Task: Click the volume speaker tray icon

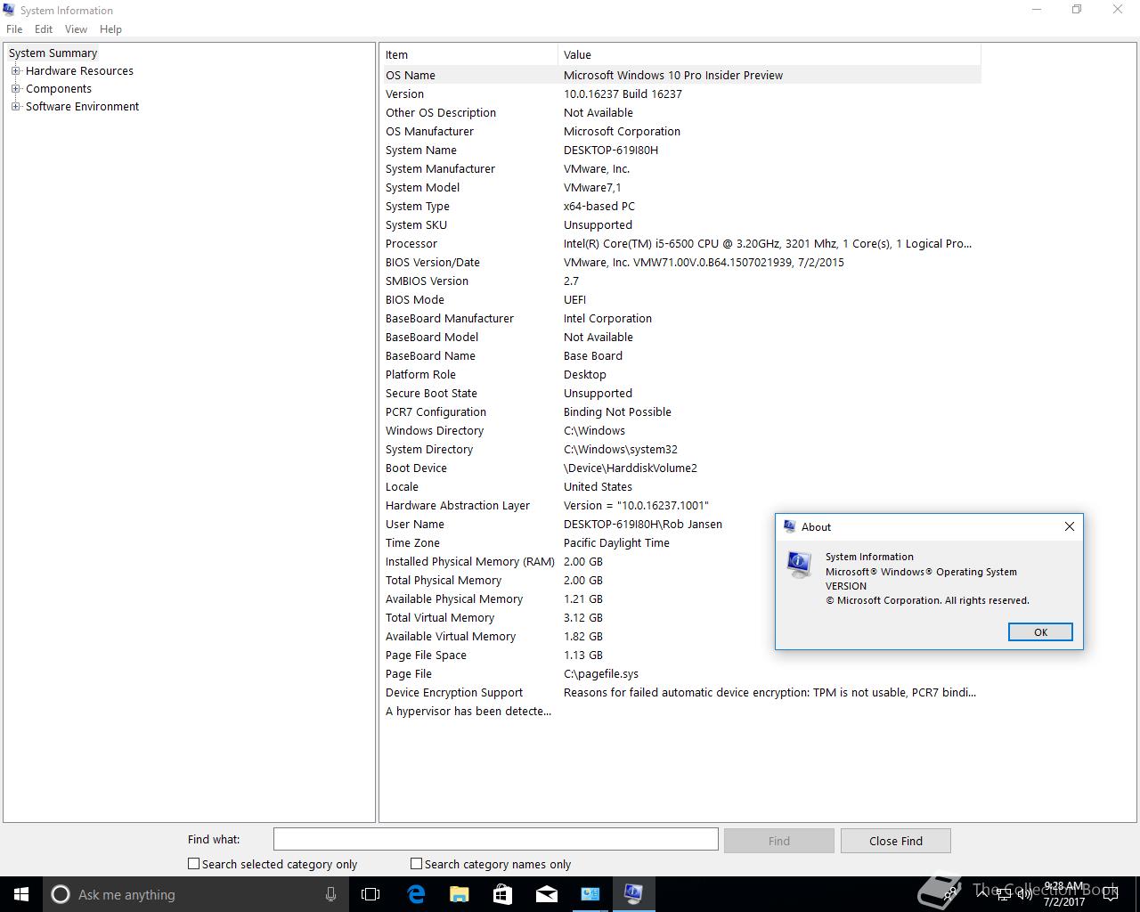Action: coord(1024,894)
